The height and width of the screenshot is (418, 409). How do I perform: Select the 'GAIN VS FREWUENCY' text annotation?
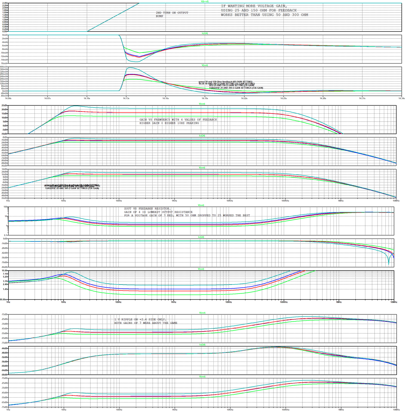[178, 120]
